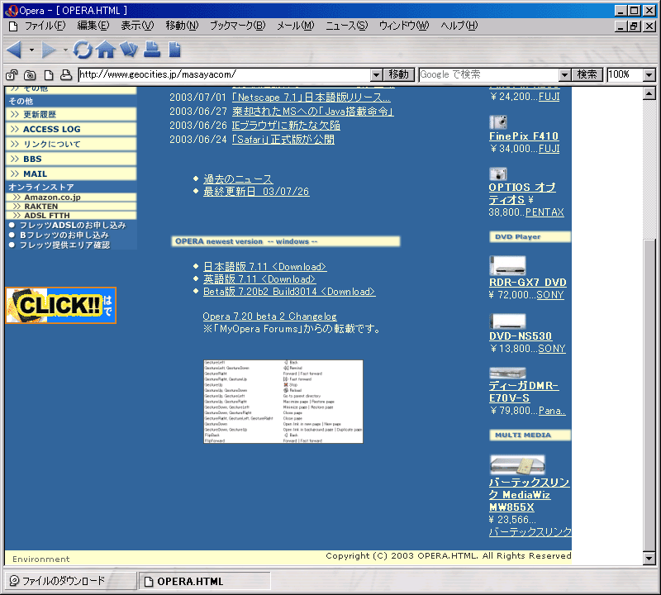Screen dimensions: 661x595
Task: Click the document icon left of the ファイル menu
Action: click(13, 26)
